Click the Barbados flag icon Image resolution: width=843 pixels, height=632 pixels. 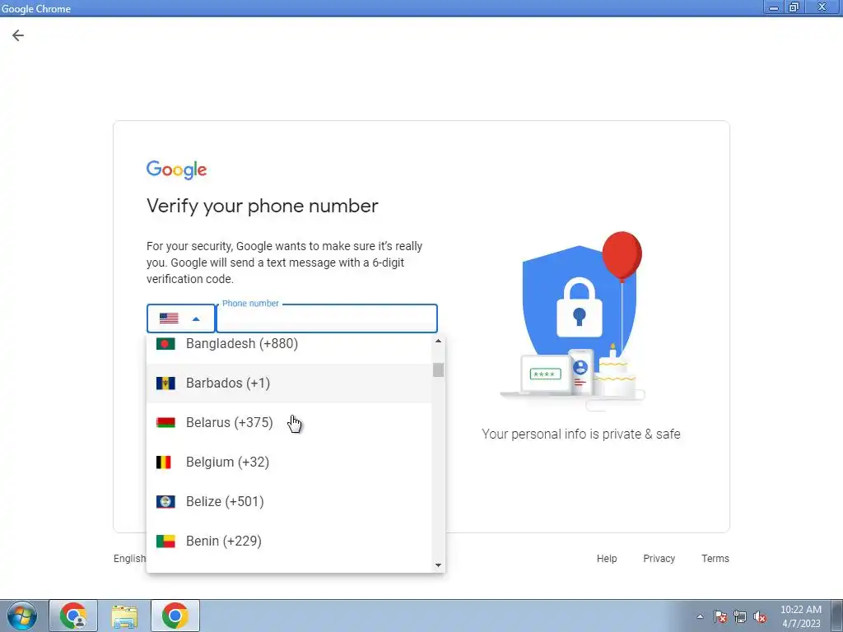coord(165,383)
